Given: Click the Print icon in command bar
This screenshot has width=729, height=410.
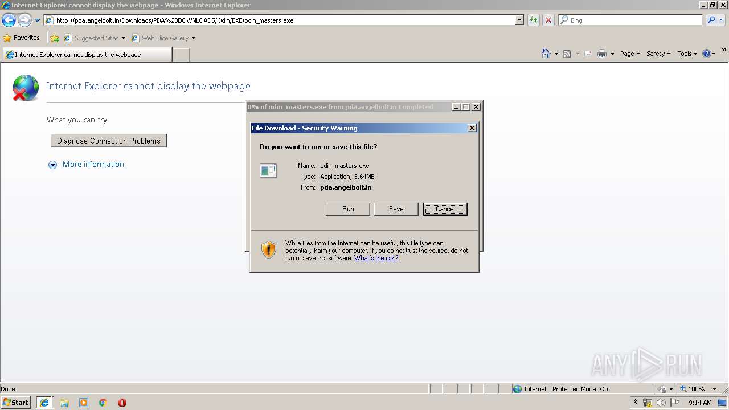Looking at the screenshot, I should click(602, 54).
